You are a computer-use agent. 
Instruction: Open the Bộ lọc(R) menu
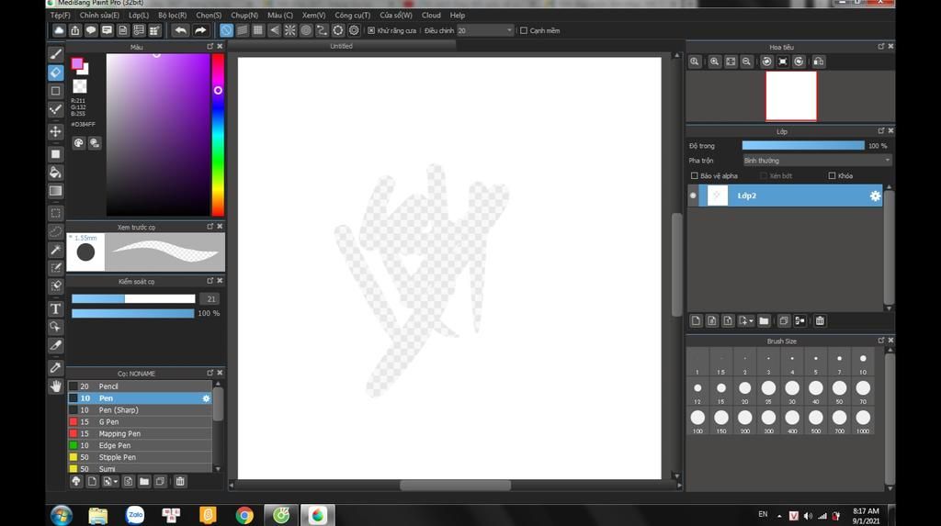coord(172,15)
